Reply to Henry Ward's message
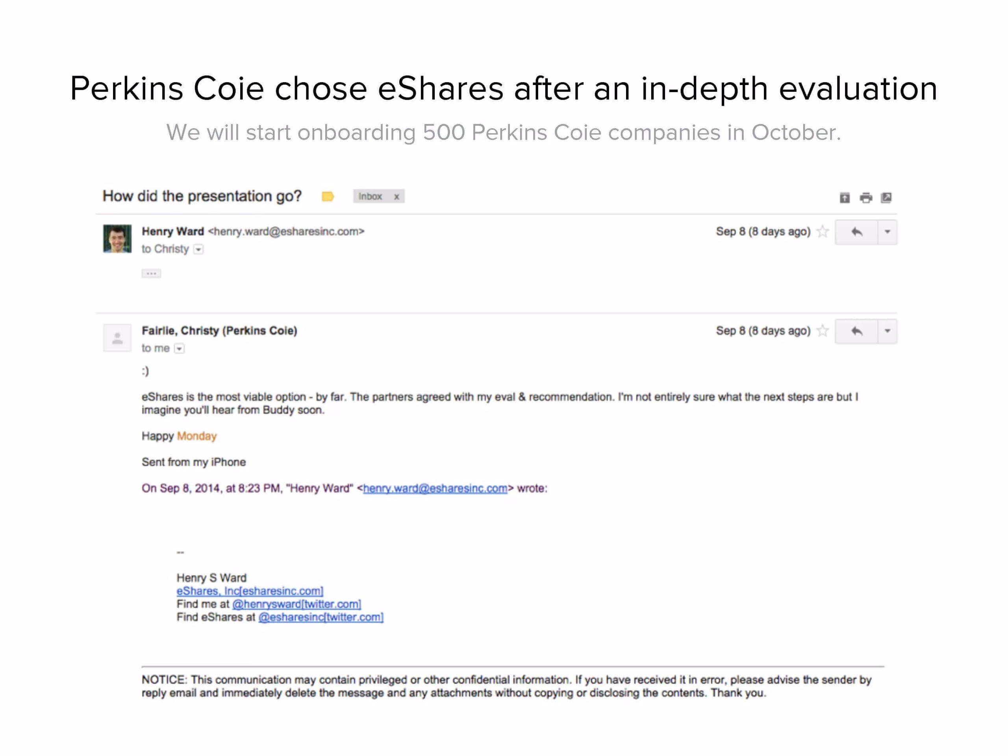Image resolution: width=1008 pixels, height=756 pixels. pyautogui.click(x=856, y=232)
